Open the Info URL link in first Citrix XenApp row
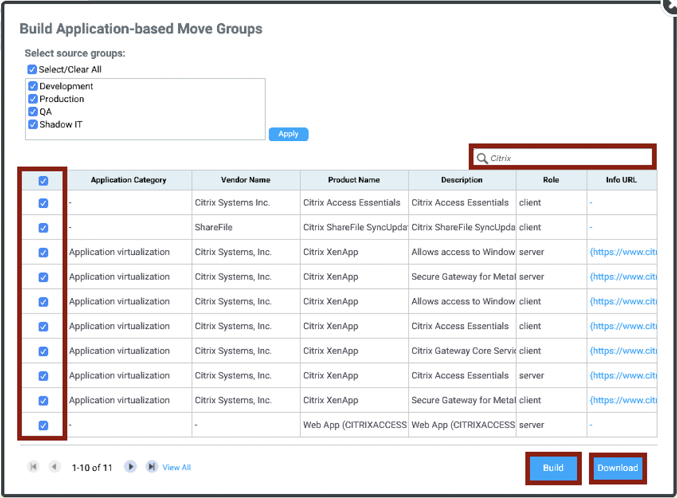Image resolution: width=677 pixels, height=498 pixels. [623, 252]
